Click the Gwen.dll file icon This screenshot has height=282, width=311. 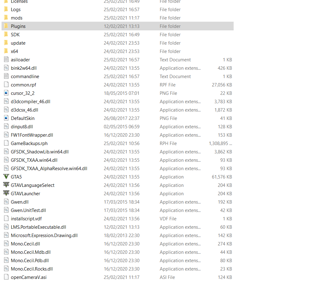(6, 202)
